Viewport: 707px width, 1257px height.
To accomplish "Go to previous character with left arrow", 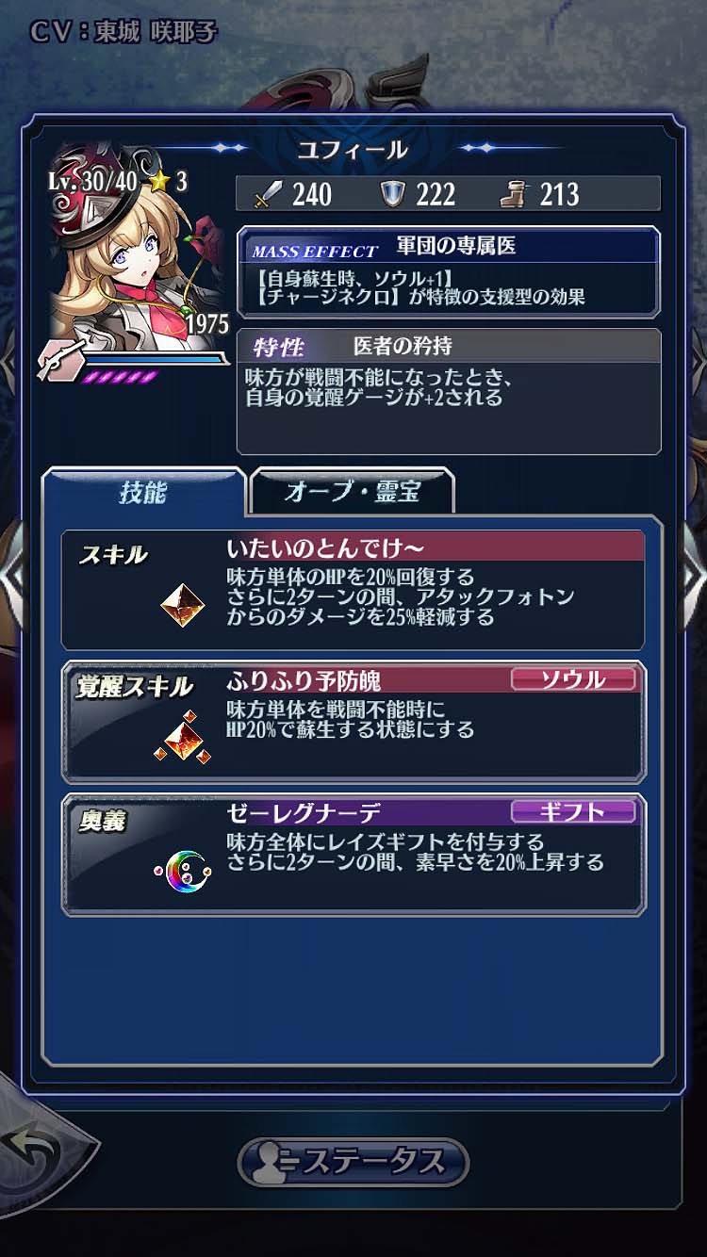I will point(12,576).
